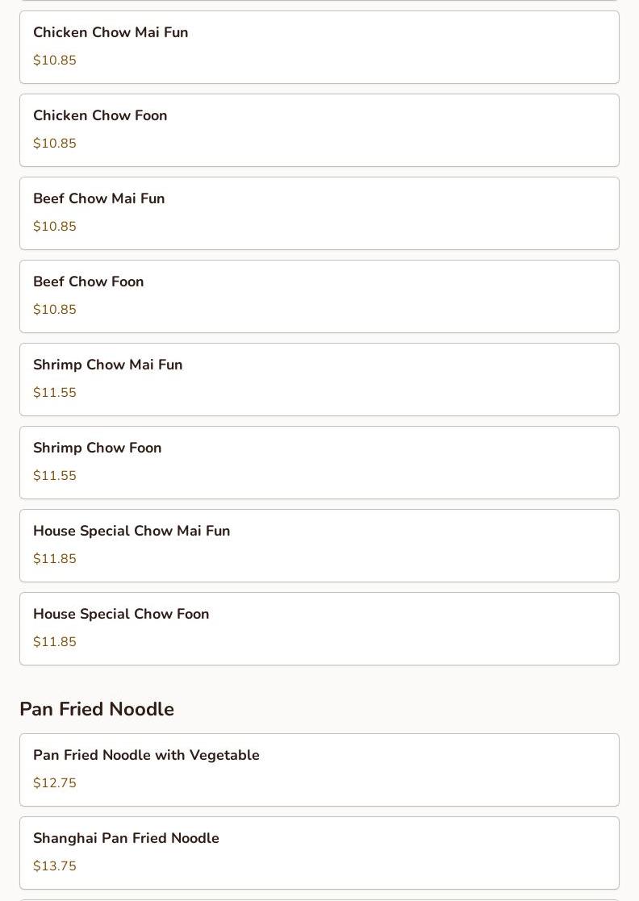Select Pan Fried Noodle with Vegetable
639x901 pixels.
click(x=146, y=756)
